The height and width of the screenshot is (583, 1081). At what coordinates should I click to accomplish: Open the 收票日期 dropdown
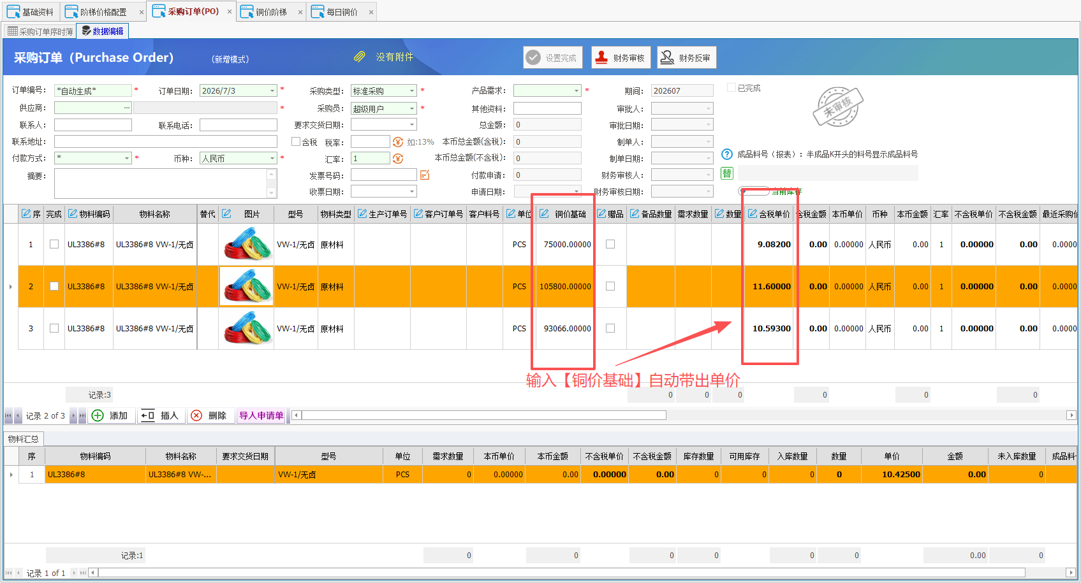pyautogui.click(x=412, y=191)
